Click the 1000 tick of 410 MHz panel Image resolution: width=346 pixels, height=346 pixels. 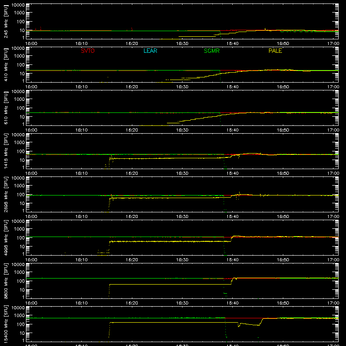[19, 56]
